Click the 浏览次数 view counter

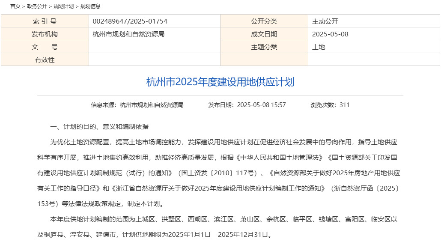tap(330, 105)
